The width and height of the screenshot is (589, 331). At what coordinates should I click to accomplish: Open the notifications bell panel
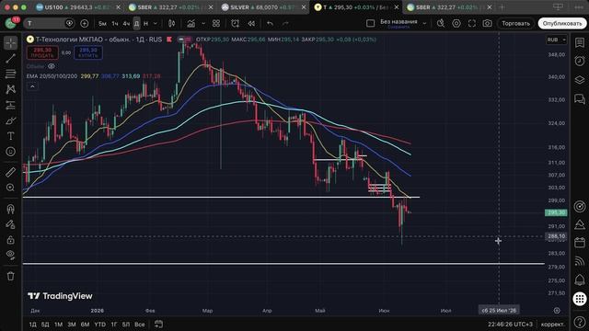tap(580, 280)
